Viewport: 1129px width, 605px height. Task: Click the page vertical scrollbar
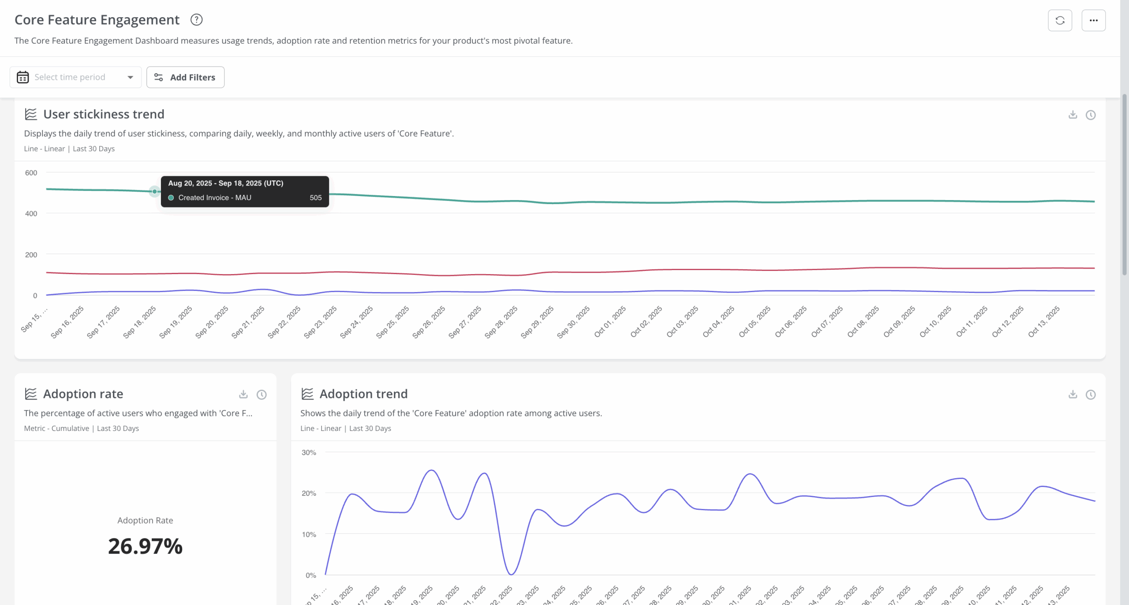click(1124, 185)
